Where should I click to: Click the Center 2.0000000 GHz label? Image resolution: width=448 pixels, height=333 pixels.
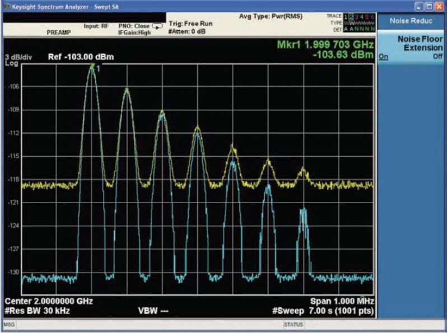(x=49, y=301)
